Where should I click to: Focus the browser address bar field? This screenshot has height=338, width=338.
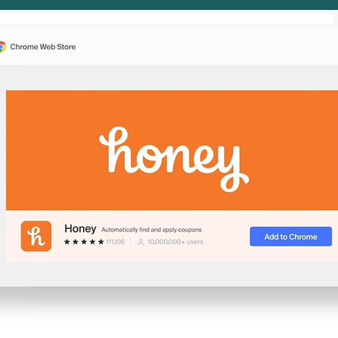click(x=167, y=19)
